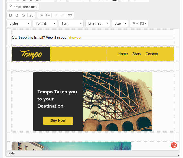Open the Font dropdown
183x158 pixels.
point(71,23)
